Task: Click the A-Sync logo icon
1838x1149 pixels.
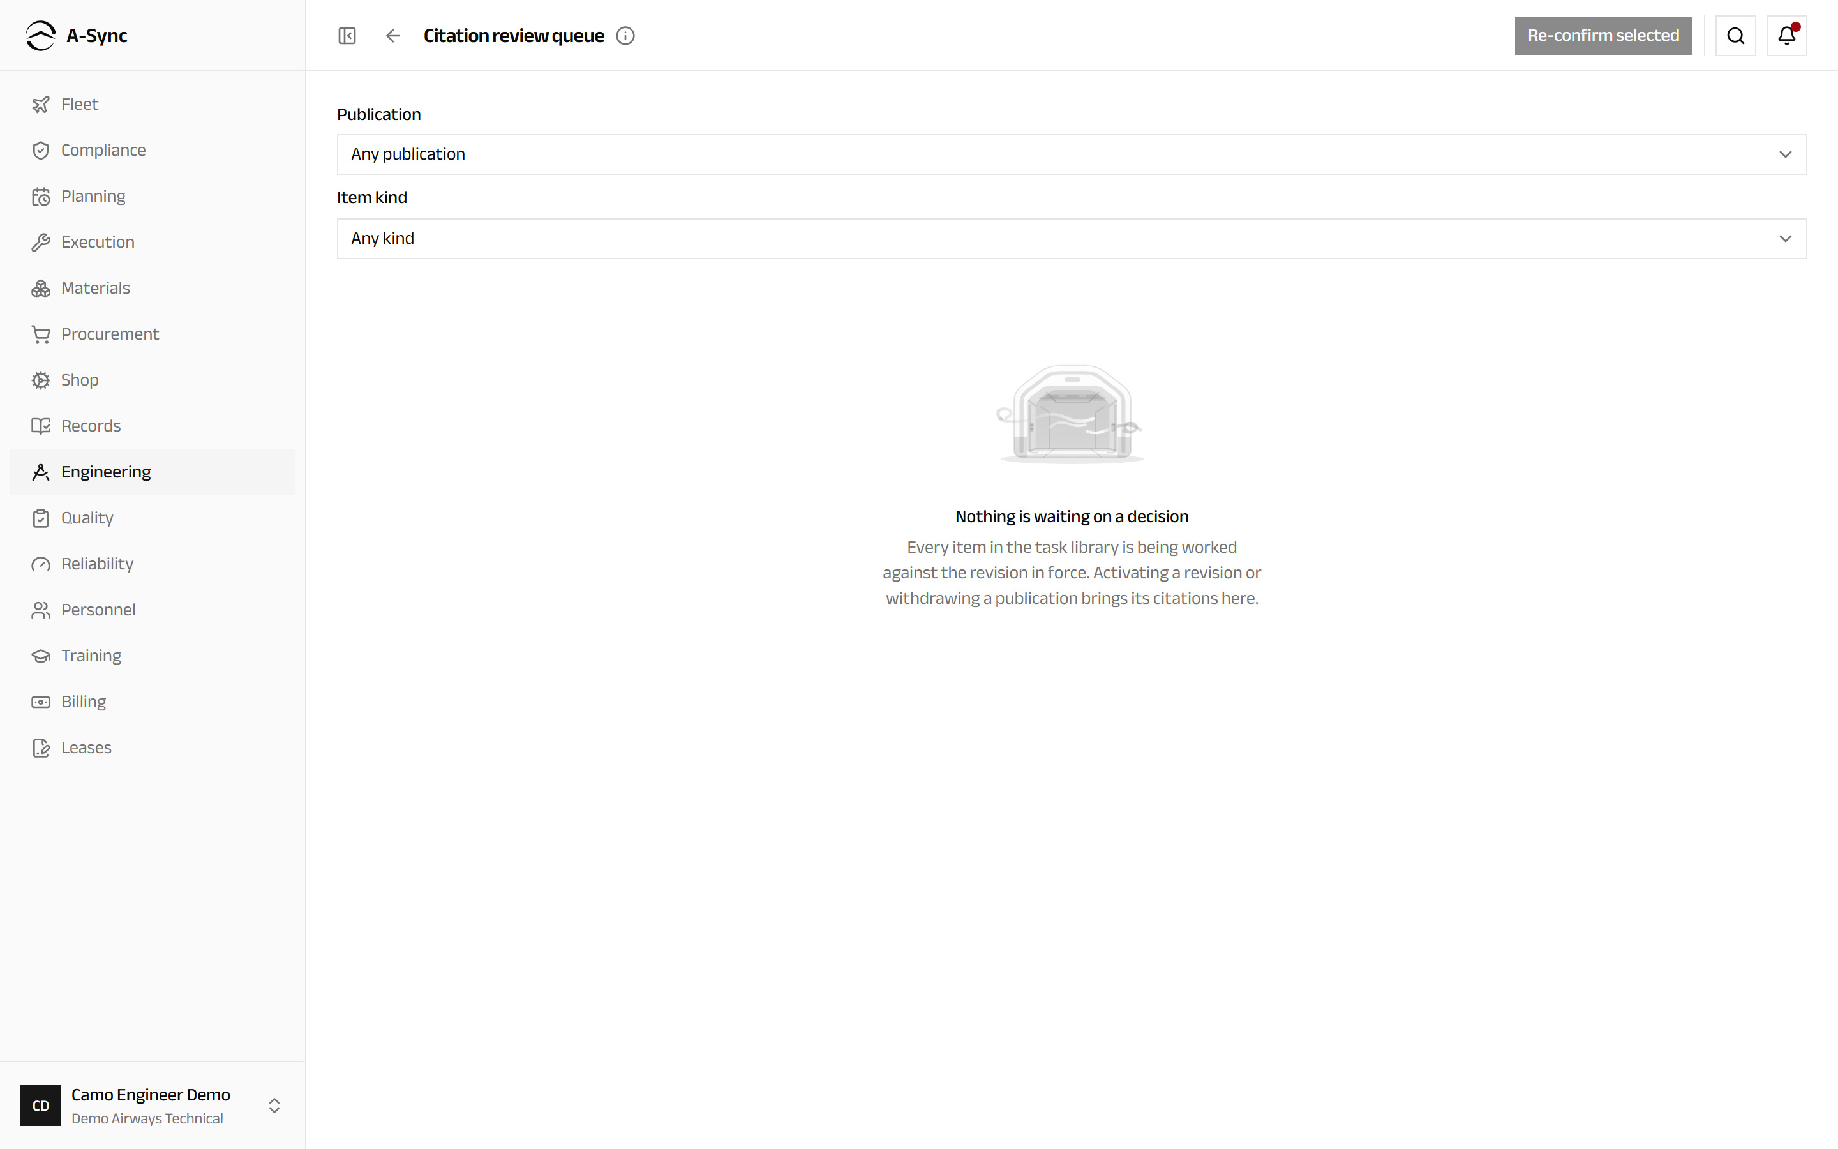Action: click(40, 36)
